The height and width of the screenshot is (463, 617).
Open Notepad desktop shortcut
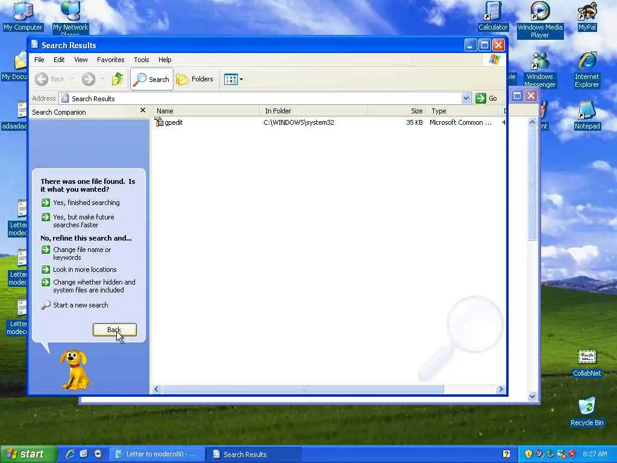click(x=587, y=115)
